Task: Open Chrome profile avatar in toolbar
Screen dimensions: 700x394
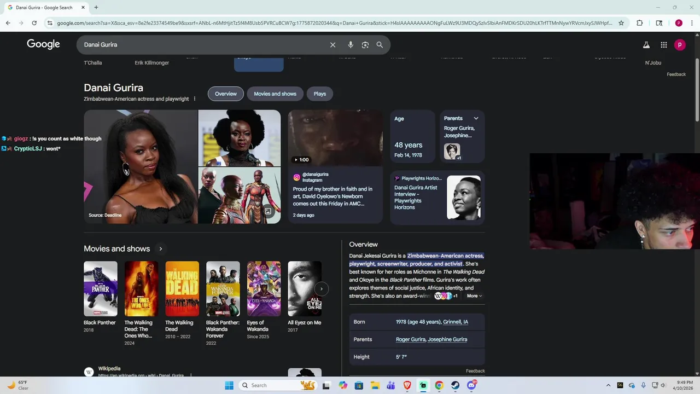Action: 679,23
